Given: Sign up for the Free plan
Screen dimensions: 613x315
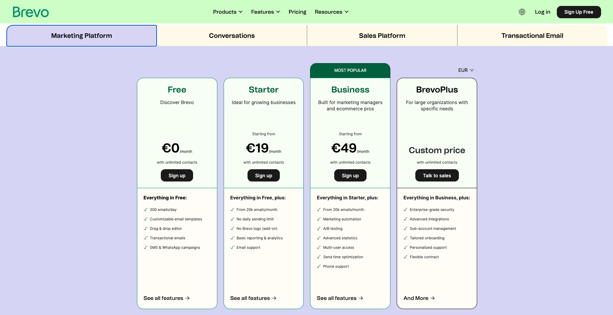Looking at the screenshot, I should [177, 176].
